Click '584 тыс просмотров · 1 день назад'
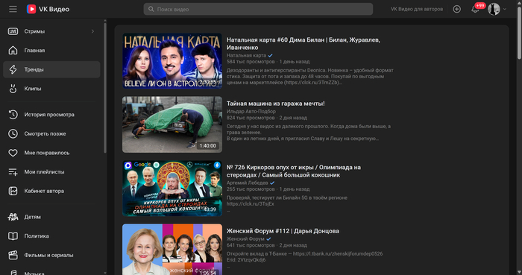Viewport: 522px width, 275px height. pyautogui.click(x=268, y=62)
